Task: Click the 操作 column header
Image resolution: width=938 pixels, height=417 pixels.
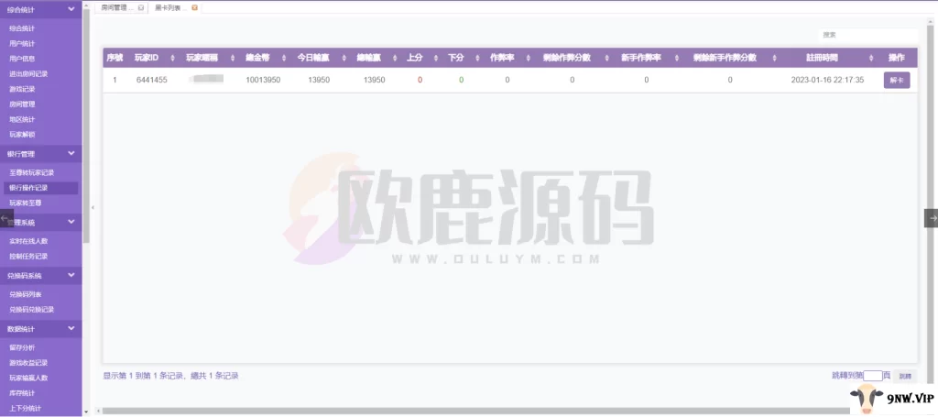Action: 896,58
